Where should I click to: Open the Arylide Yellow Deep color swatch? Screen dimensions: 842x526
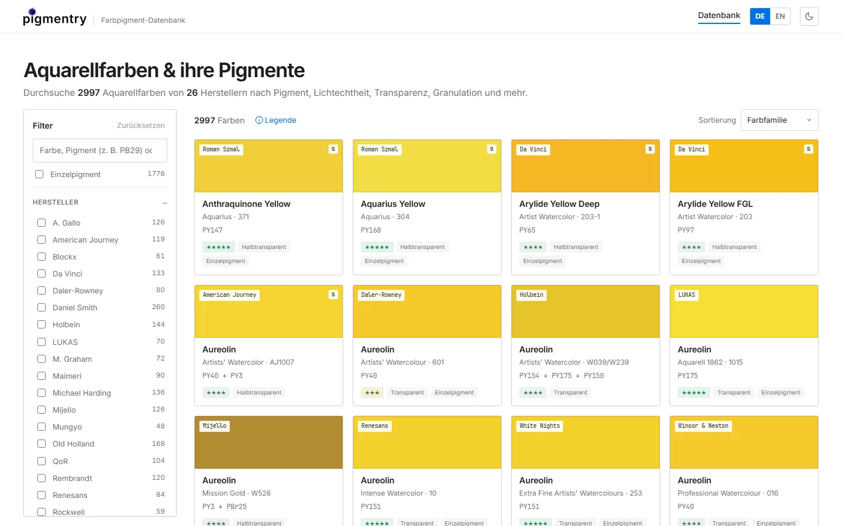[585, 166]
